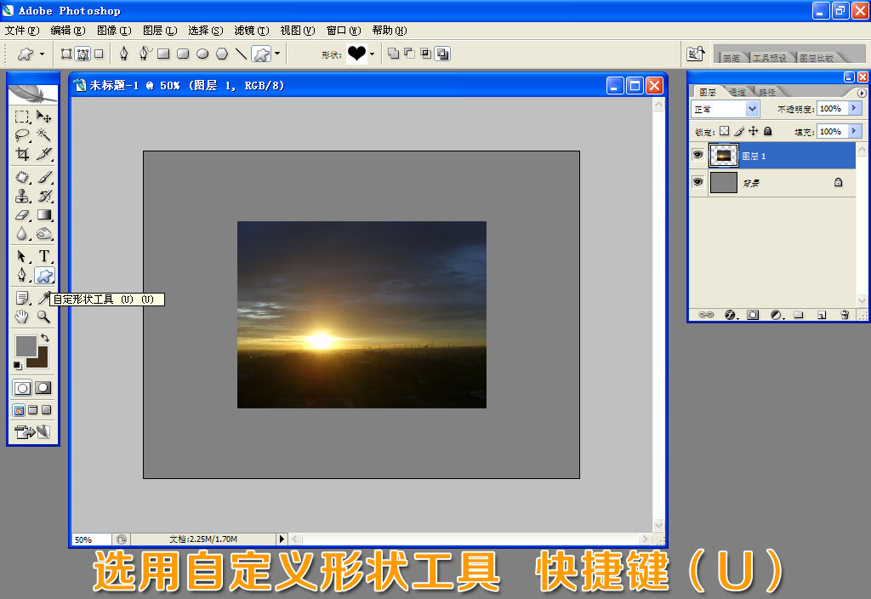Click the Freeform Pen option
This screenshot has width=871, height=599.
[145, 54]
